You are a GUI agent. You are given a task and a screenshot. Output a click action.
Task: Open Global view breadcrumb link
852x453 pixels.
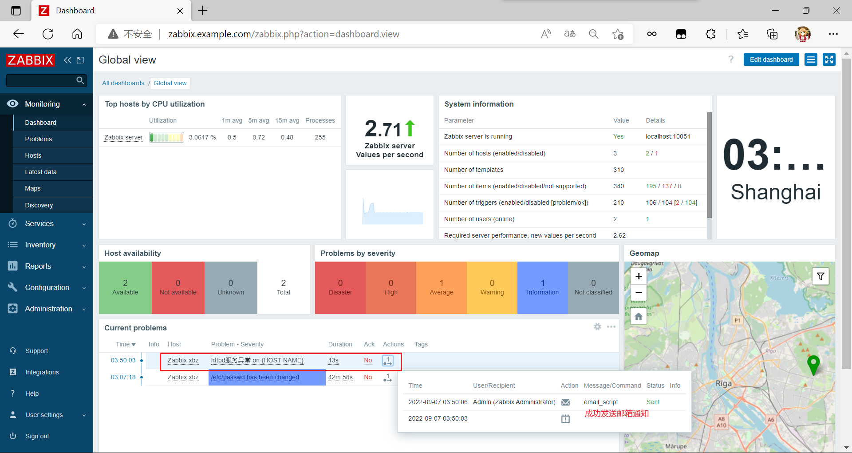(x=170, y=83)
